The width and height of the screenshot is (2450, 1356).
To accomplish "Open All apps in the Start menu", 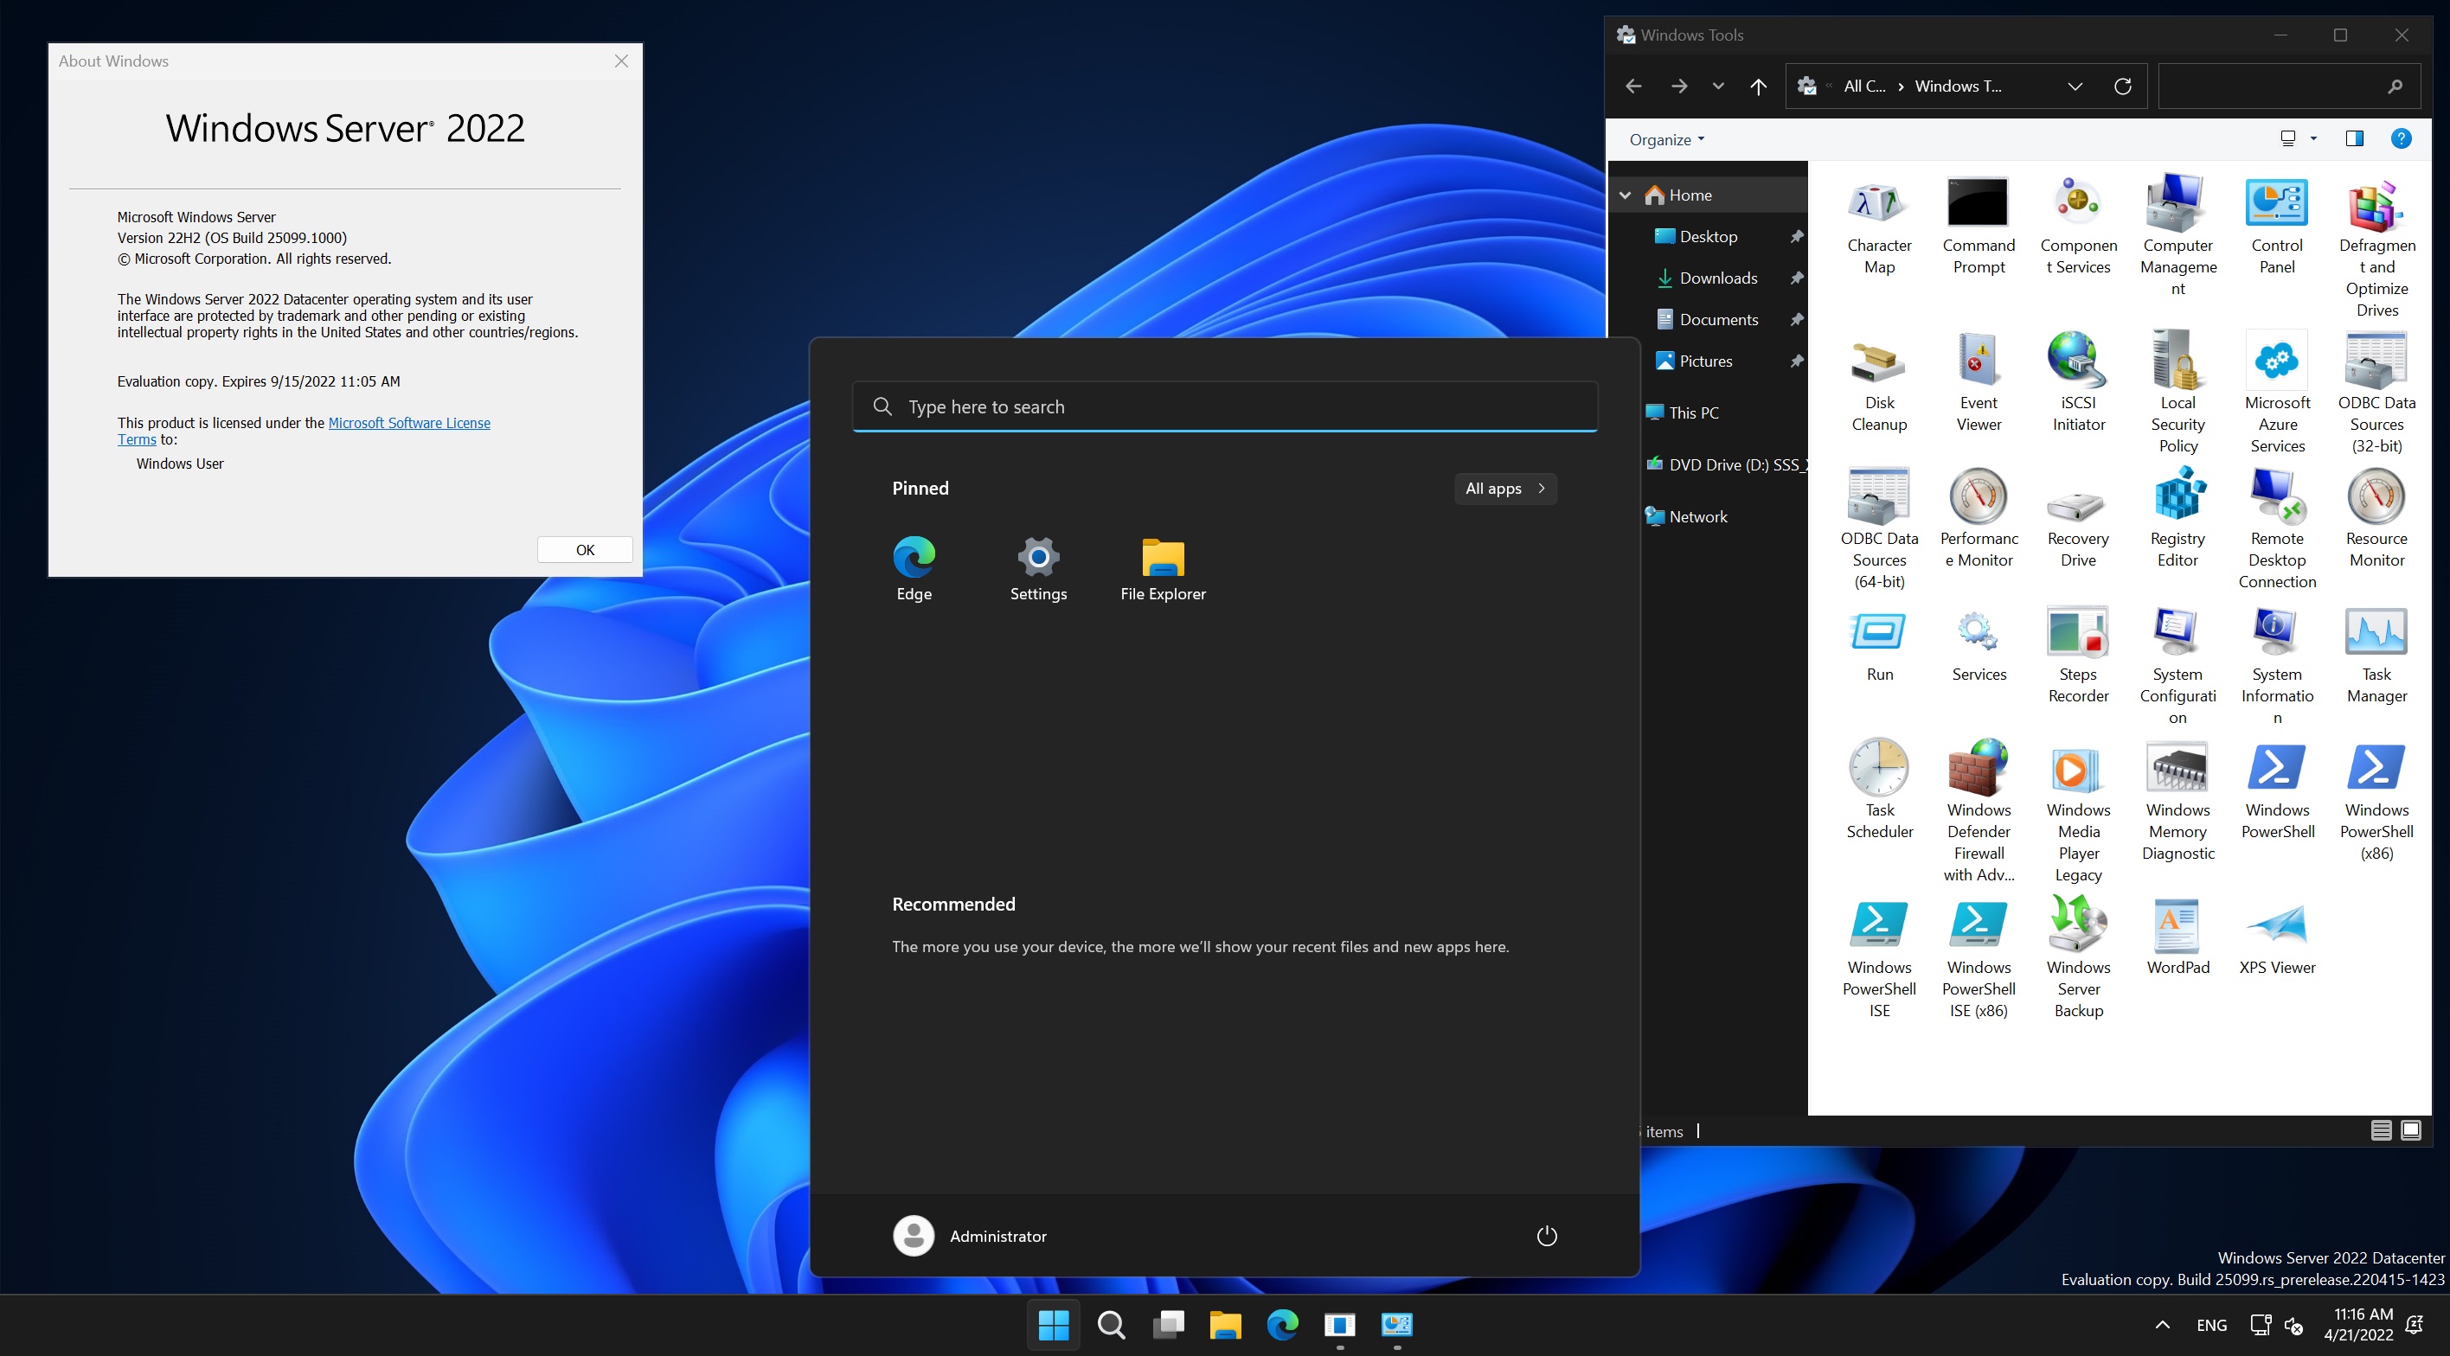I will 1504,488.
